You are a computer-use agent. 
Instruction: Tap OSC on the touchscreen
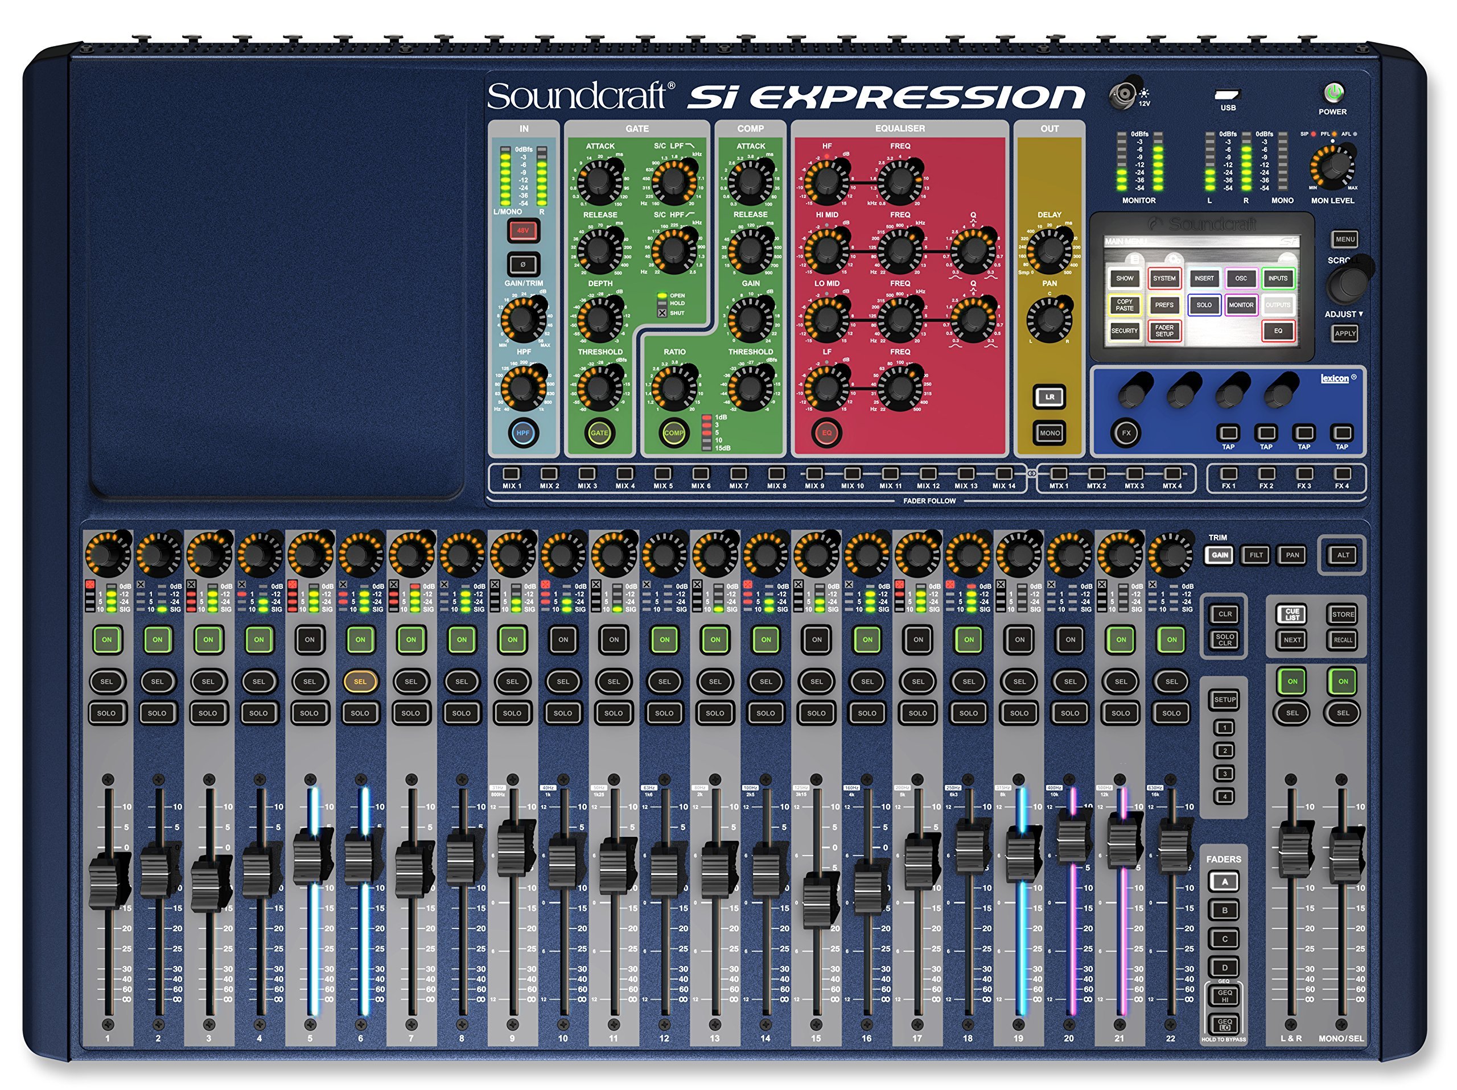1241,278
